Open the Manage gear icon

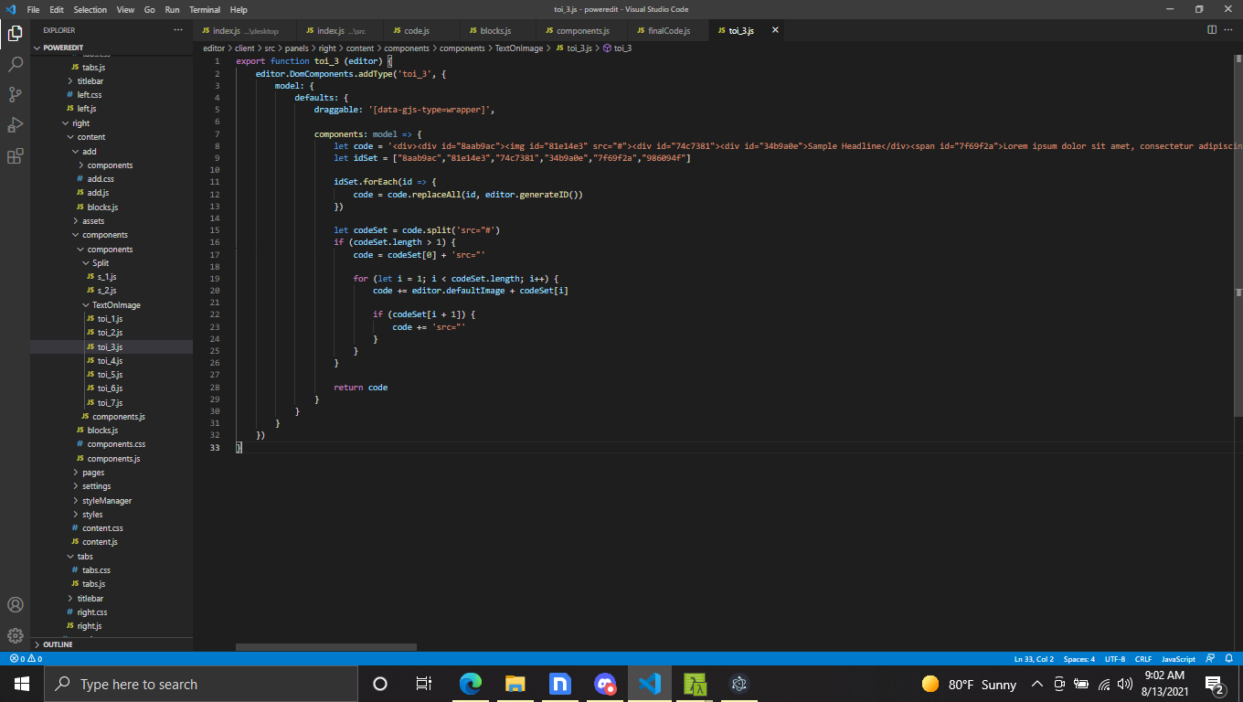click(15, 635)
